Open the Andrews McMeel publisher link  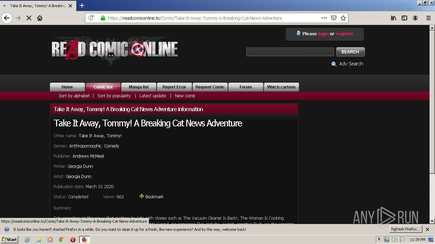(x=88, y=156)
